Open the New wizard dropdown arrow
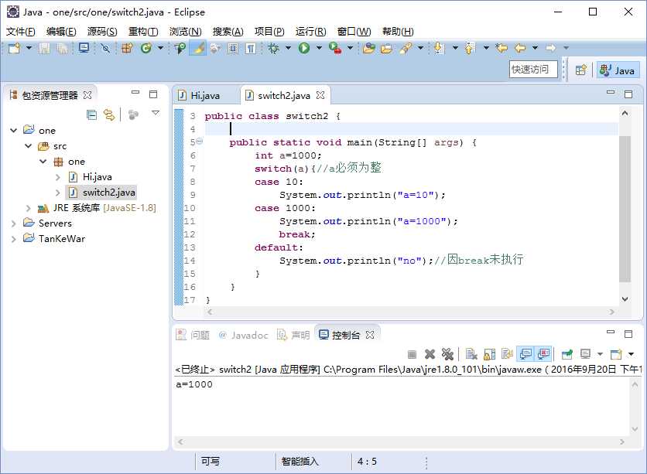The height and width of the screenshot is (474, 647). pyautogui.click(x=29, y=48)
